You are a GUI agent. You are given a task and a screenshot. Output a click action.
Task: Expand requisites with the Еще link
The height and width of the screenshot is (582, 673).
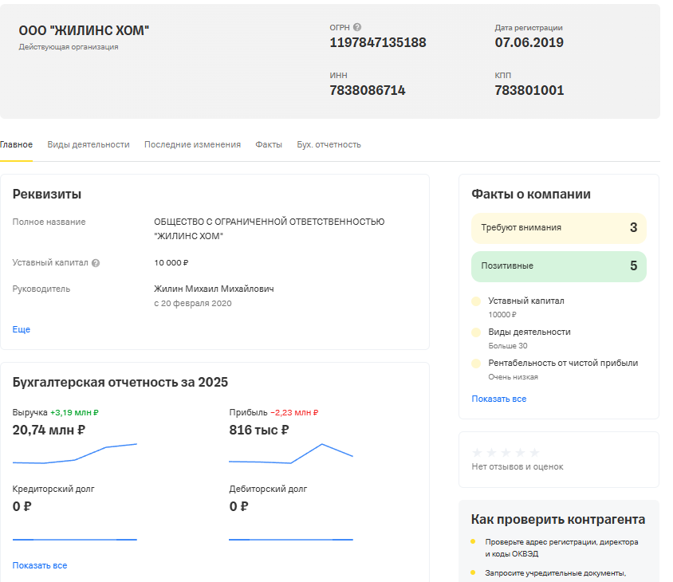(x=22, y=329)
